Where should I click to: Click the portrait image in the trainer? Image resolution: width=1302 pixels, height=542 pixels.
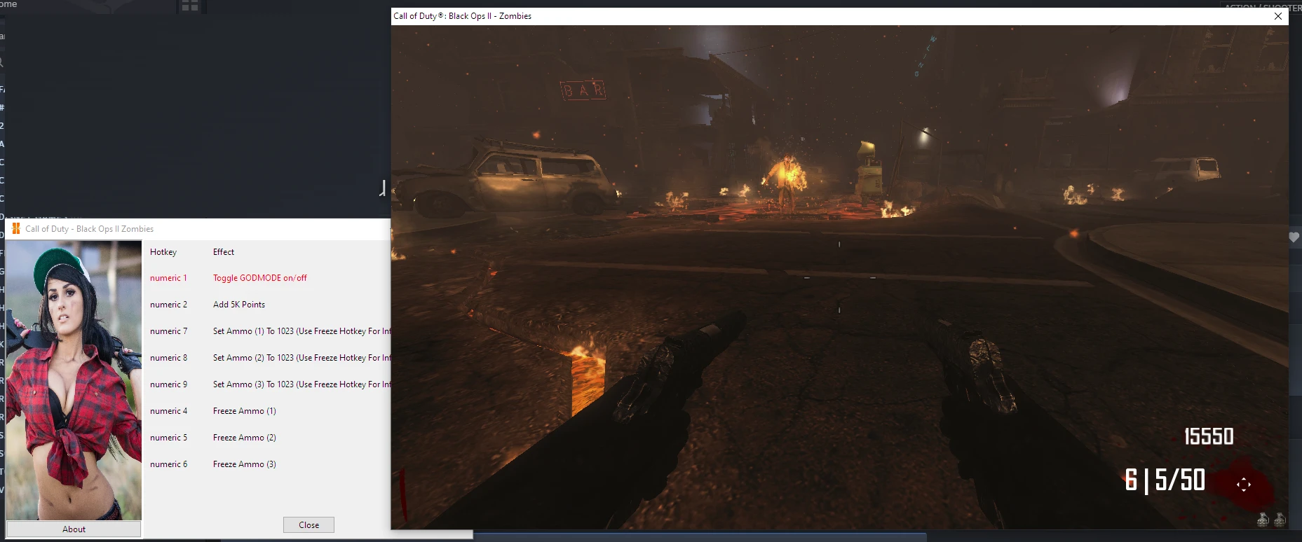click(74, 380)
